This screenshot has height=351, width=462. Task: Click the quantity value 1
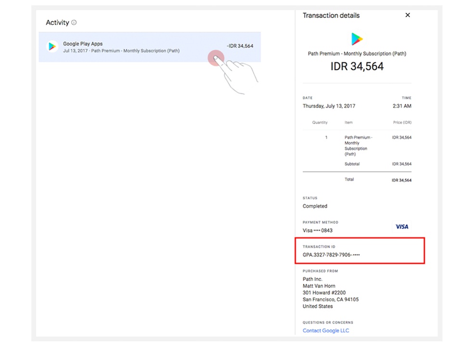[x=326, y=137]
